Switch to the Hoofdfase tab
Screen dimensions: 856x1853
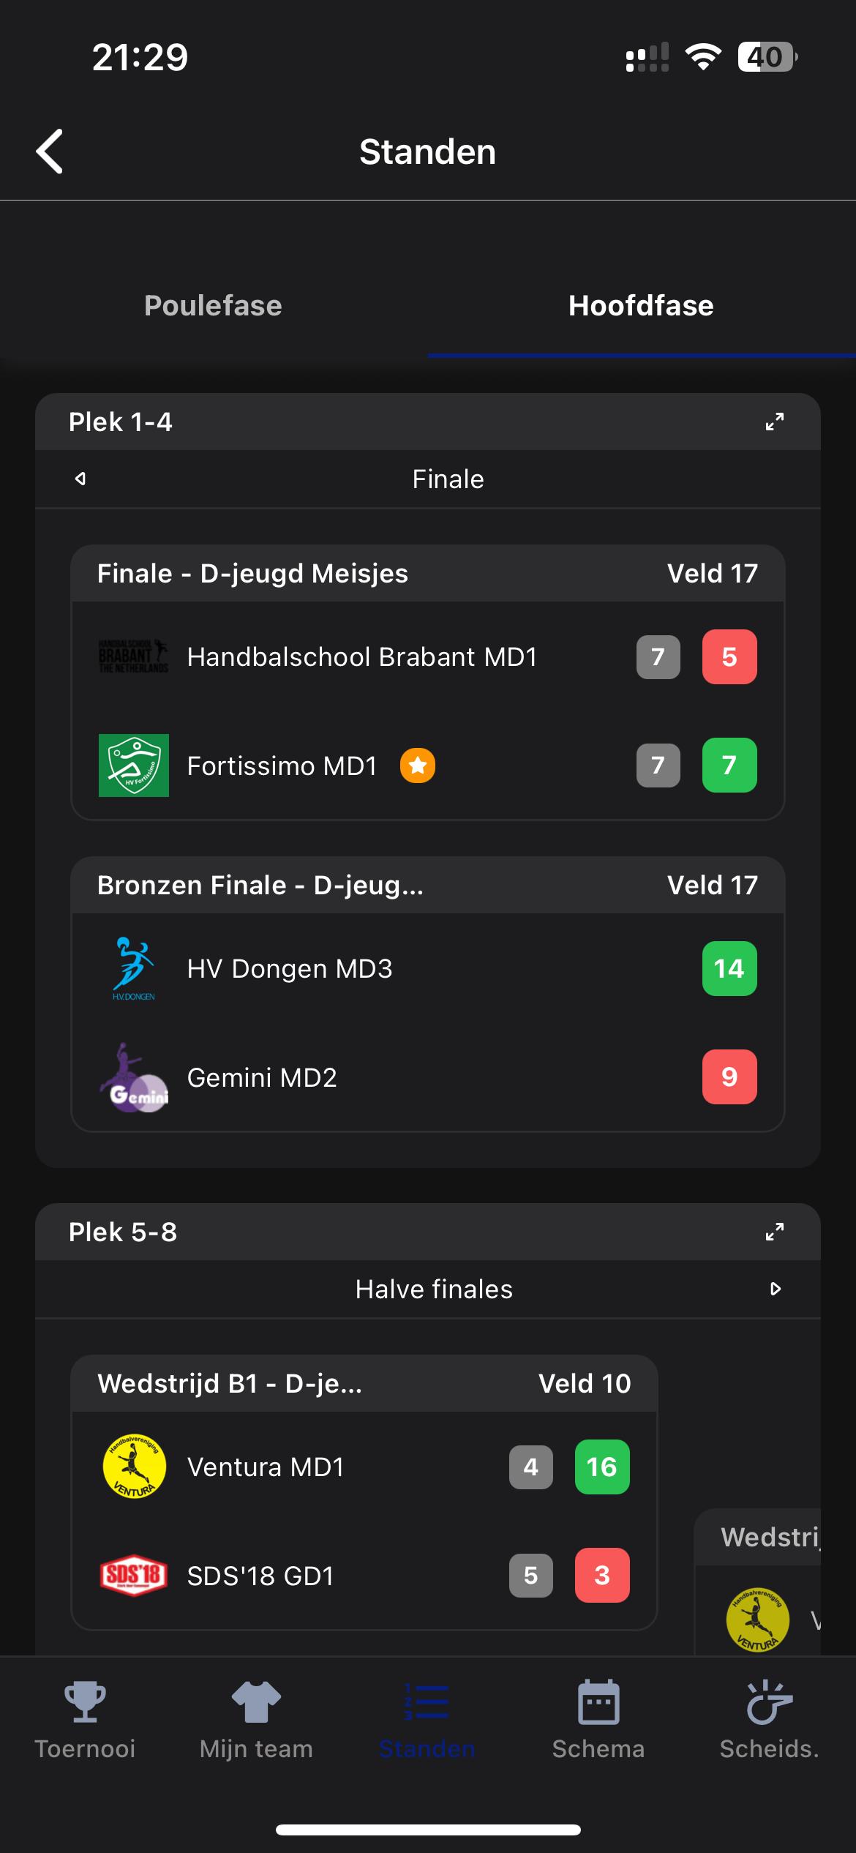tap(641, 305)
